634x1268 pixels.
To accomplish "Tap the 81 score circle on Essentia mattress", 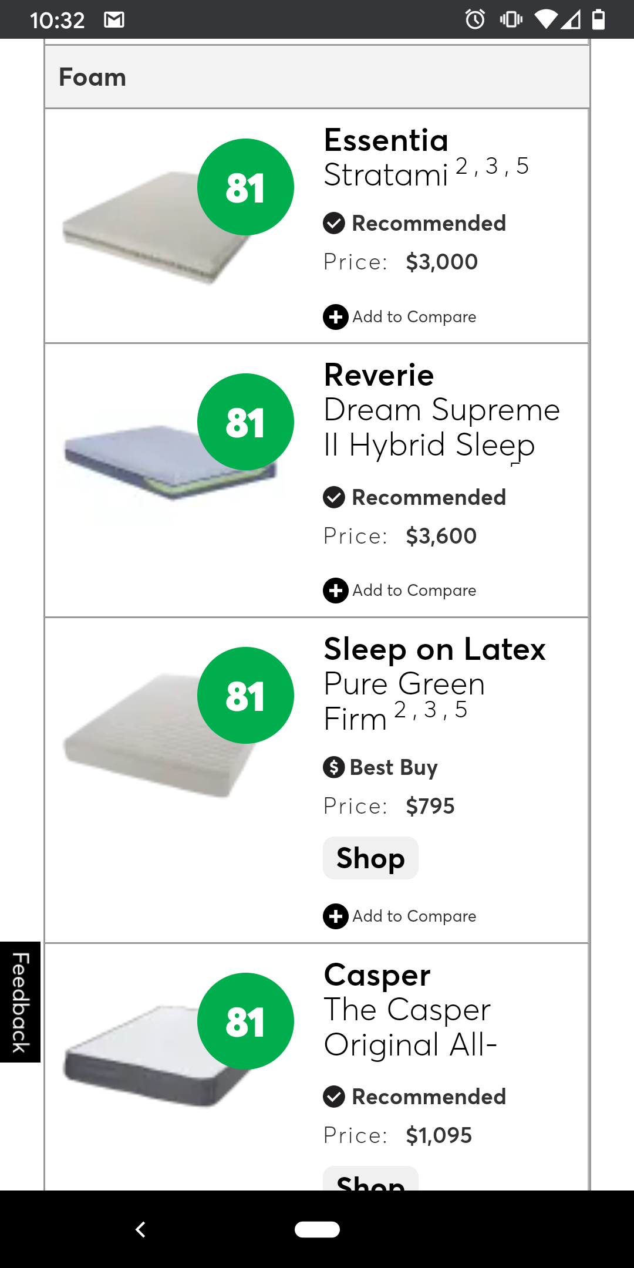I will (245, 187).
